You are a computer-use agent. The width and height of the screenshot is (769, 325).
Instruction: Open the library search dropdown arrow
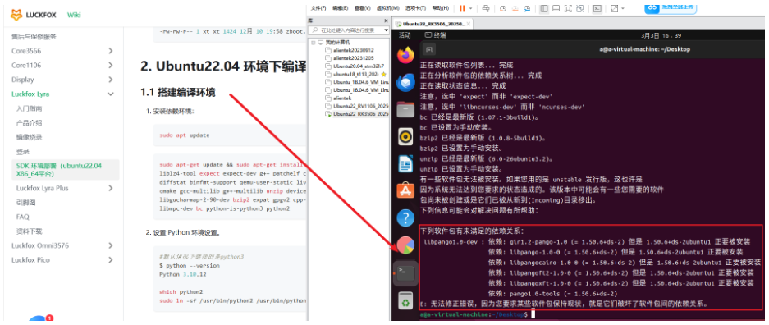387,30
